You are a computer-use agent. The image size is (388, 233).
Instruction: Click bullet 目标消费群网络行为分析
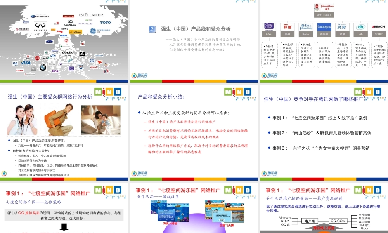[31, 151]
